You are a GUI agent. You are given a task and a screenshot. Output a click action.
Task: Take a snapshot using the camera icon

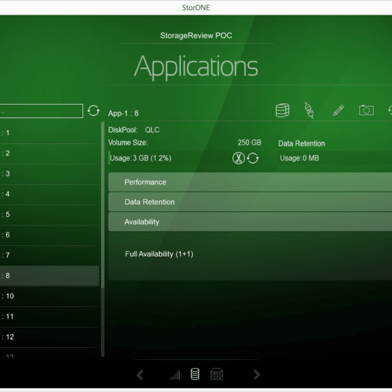pos(367,111)
